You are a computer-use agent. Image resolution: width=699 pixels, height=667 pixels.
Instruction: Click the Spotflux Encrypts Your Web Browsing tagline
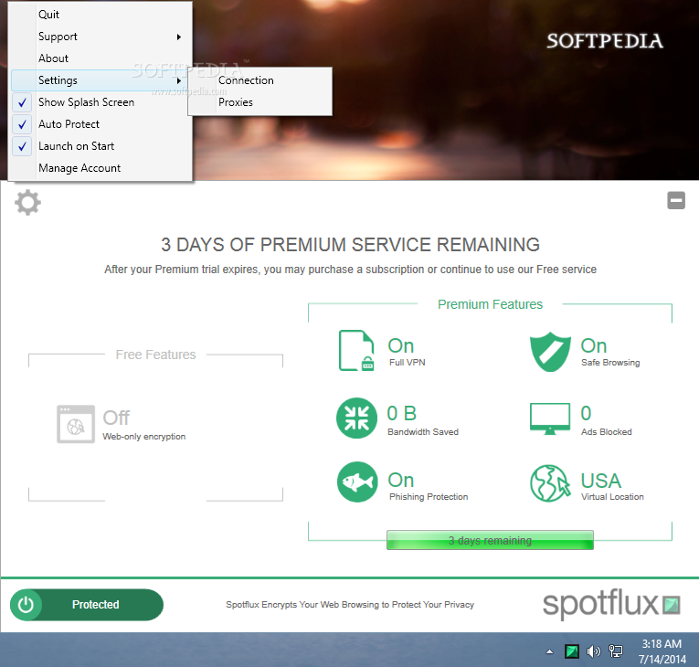coord(350,605)
